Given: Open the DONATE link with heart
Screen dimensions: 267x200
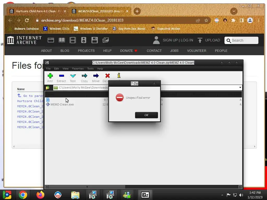Looking at the screenshot, I should [x=129, y=51].
